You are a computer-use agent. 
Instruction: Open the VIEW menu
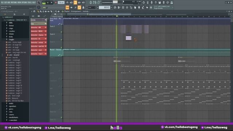click(19, 3)
